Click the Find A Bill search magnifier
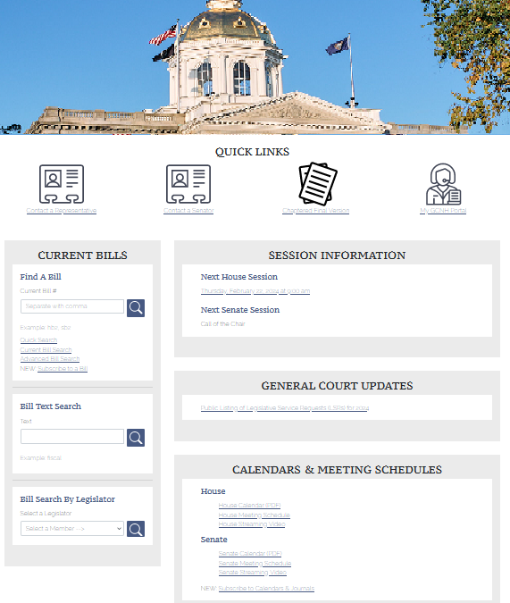Viewport: 510px width, 603px height. click(x=136, y=308)
